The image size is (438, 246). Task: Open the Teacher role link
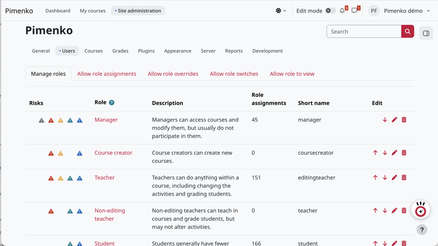[104, 178]
